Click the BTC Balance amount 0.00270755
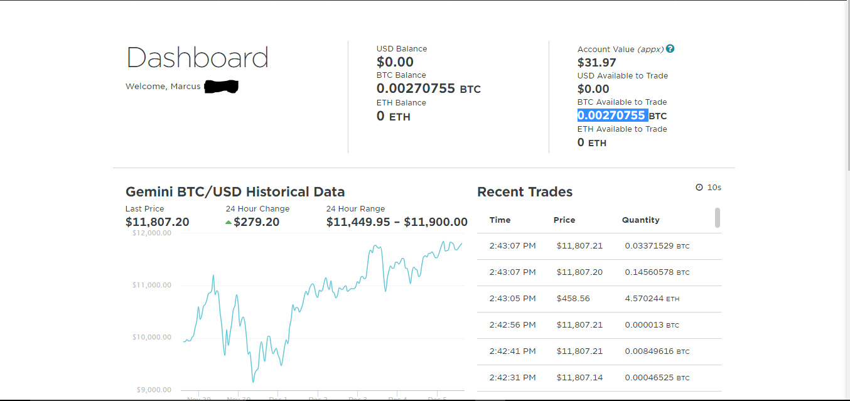This screenshot has height=401, width=850. [416, 88]
